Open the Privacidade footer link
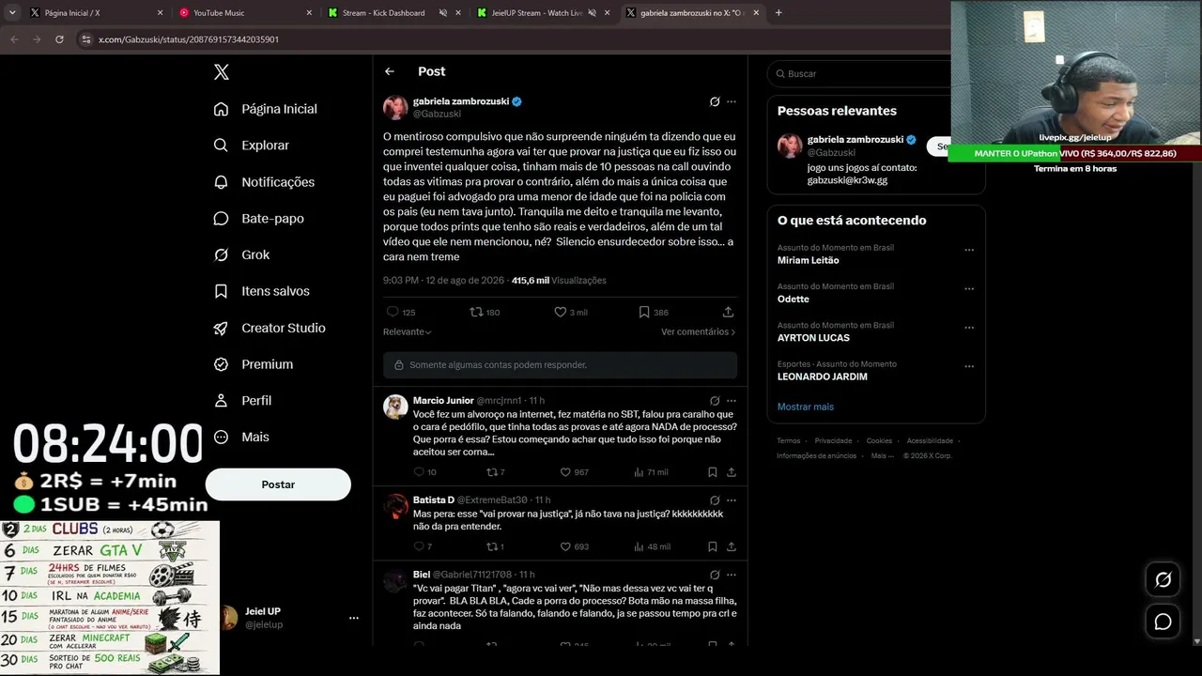This screenshot has height=676, width=1202. (833, 440)
